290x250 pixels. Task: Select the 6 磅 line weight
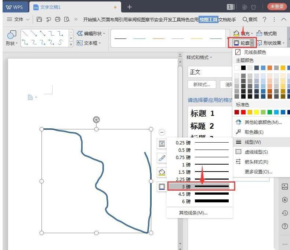tap(200, 201)
